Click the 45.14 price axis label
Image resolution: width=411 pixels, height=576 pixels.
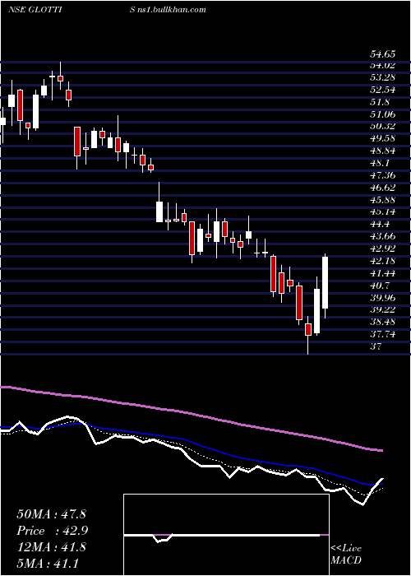(x=382, y=212)
